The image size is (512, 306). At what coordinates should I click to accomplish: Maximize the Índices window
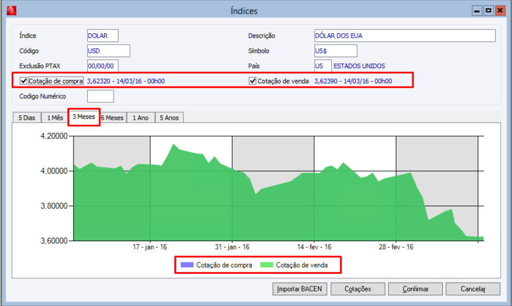point(489,11)
